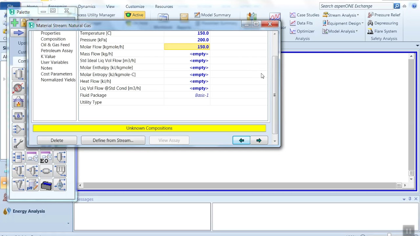420x236 pixels.
Task: Open the Dynamics ribbon tab
Action: [x=87, y=6]
